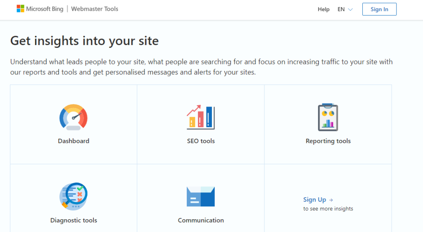
Task: Click the Diagnostic tools label
Action: tap(74, 220)
